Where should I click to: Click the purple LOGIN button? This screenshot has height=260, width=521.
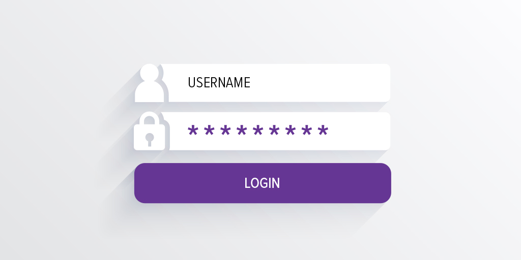click(x=263, y=183)
